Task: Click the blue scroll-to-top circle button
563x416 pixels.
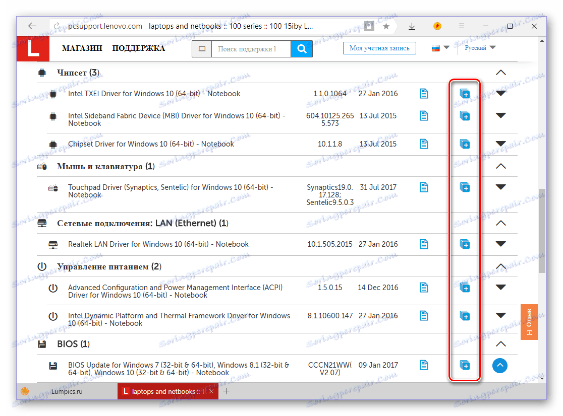Action: point(500,366)
